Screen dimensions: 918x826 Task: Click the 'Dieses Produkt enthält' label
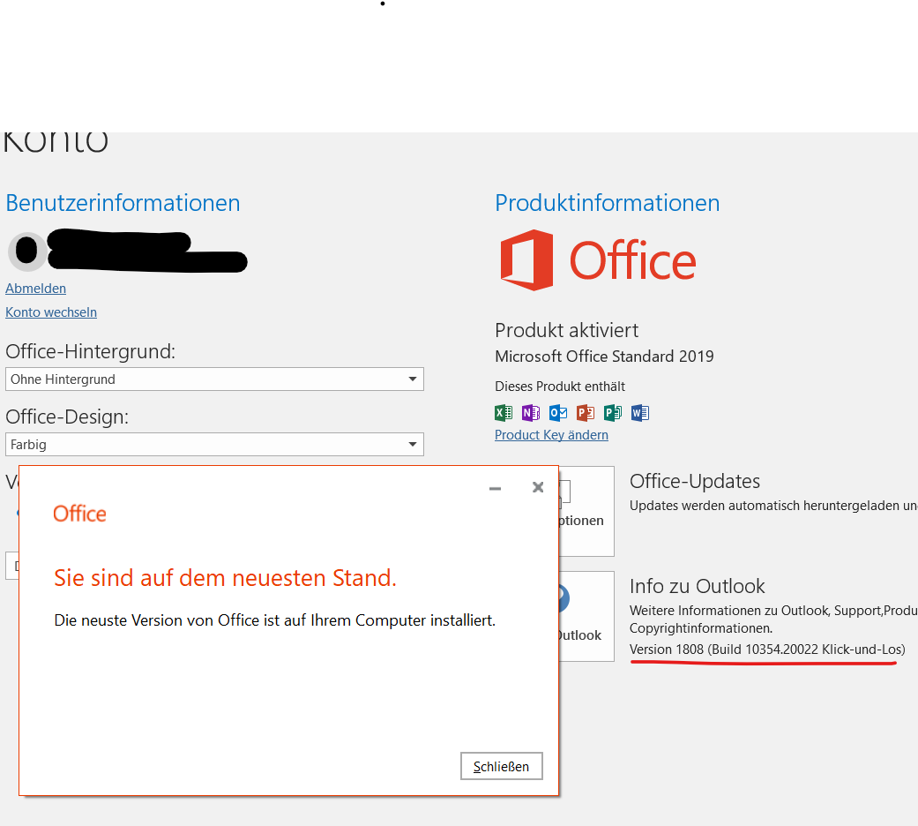coord(560,386)
